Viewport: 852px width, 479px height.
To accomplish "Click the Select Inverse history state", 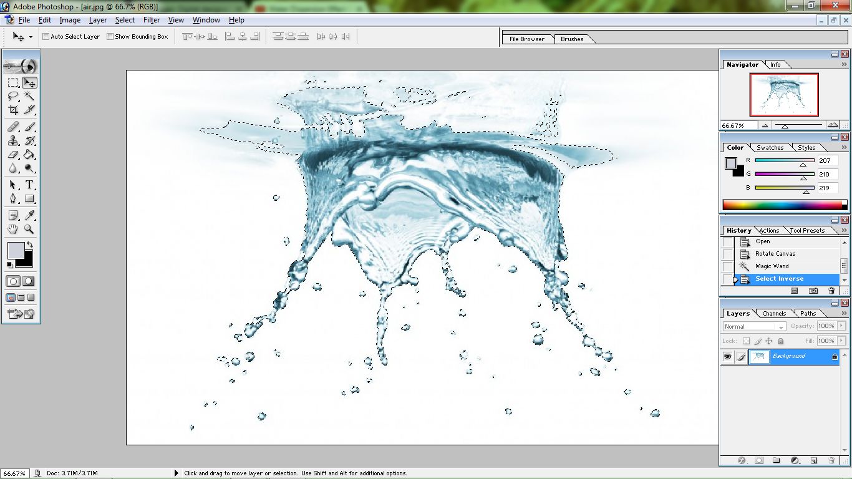I will click(780, 279).
